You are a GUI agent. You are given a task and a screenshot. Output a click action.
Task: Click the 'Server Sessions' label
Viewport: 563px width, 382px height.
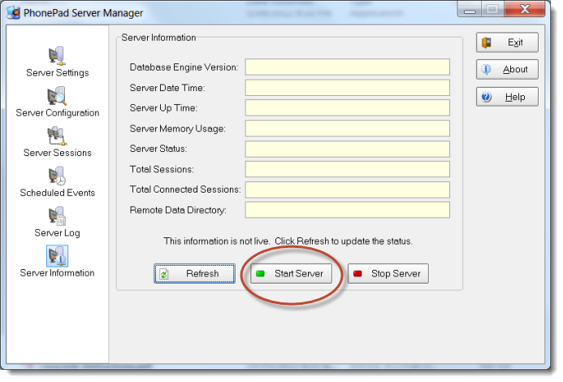58,153
